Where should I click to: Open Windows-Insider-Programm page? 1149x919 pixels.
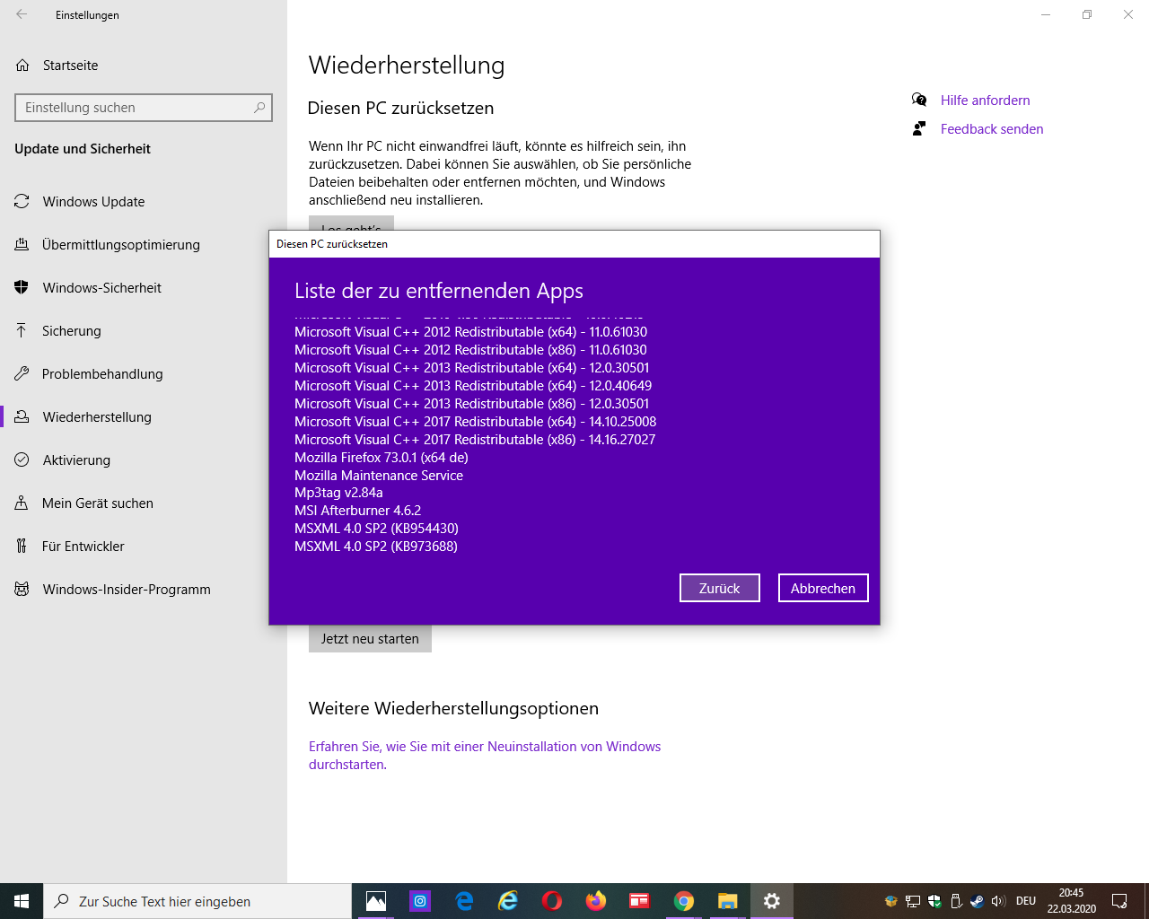[x=127, y=590]
